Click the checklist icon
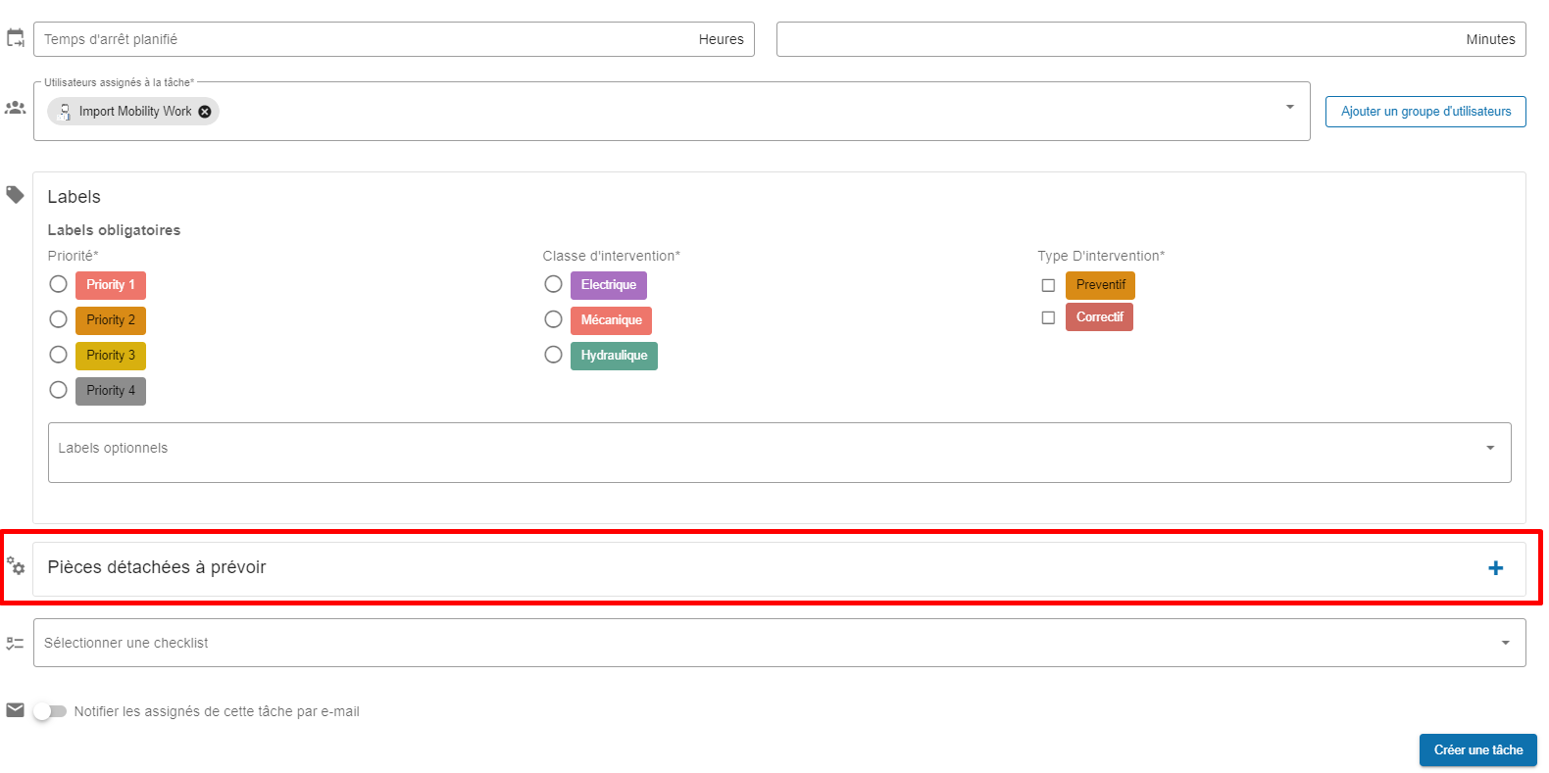Image resolution: width=1549 pixels, height=773 pixels. 16,644
